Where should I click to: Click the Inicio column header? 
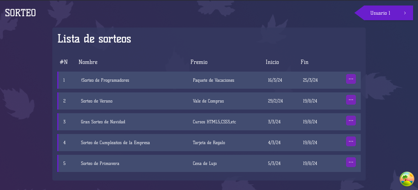pyautogui.click(x=272, y=62)
